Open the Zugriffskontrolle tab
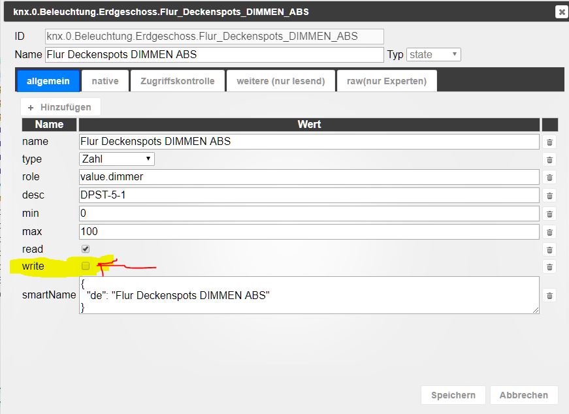 tap(178, 81)
